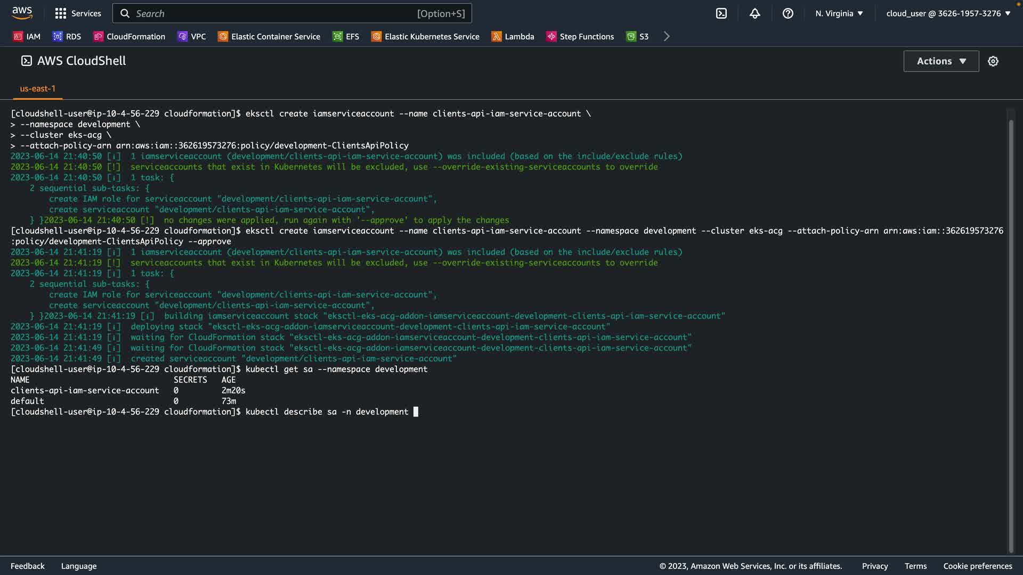1023x575 pixels.
Task: Show more favorites with right chevron
Action: point(666,36)
